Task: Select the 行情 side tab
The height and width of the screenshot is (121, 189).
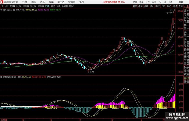Action: (186, 82)
